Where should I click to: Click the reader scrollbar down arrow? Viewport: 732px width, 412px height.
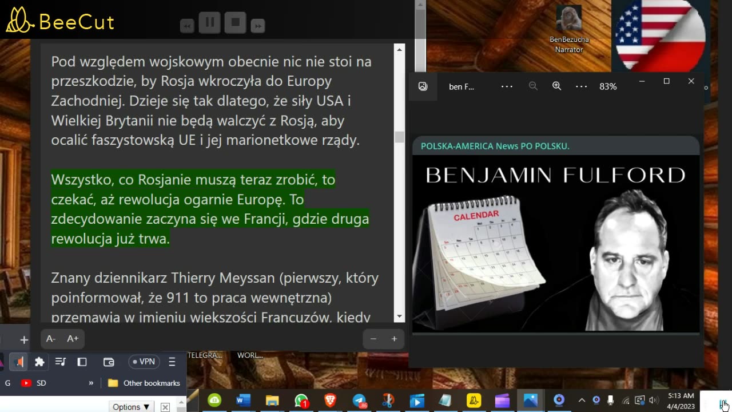point(399,316)
